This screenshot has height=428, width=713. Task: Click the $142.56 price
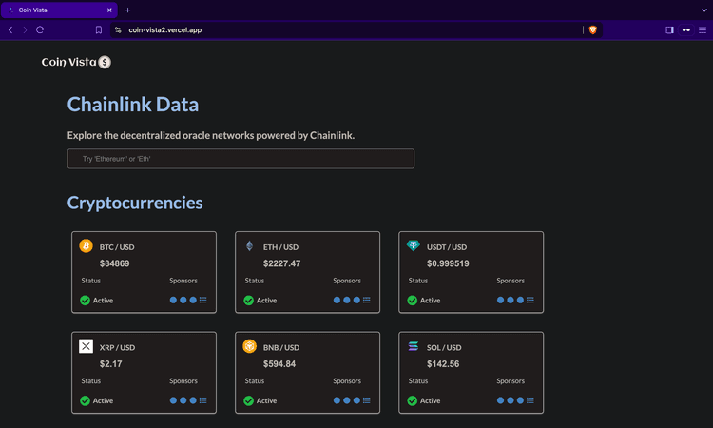tap(443, 364)
